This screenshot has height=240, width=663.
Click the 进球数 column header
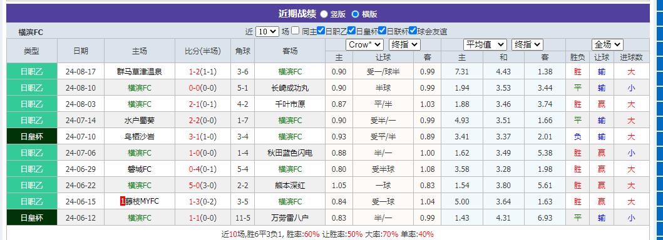click(631, 57)
